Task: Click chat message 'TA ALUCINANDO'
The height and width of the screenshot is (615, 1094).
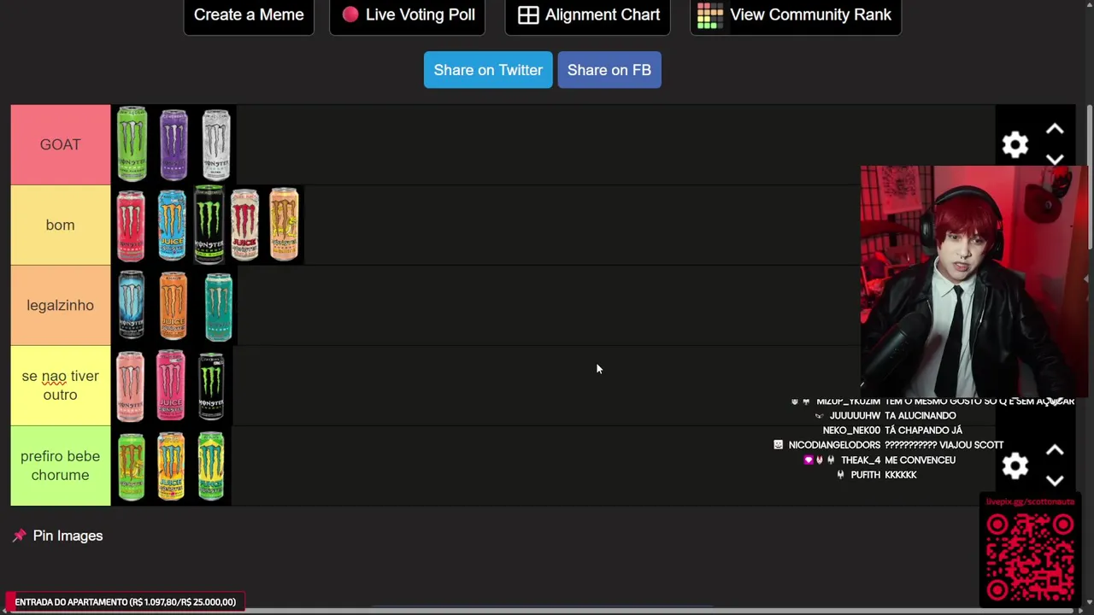Action: (x=920, y=416)
